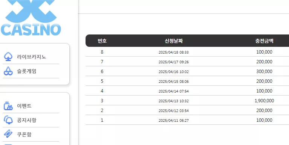Click the ticket icon beside 쿠폰함
This screenshot has width=289, height=145.
[x=8, y=134]
